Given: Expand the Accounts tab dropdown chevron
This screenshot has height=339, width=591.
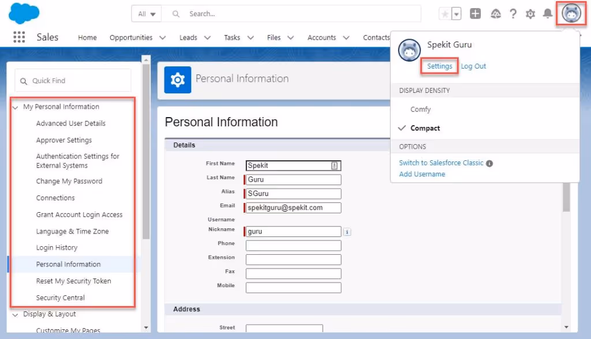Looking at the screenshot, I should [x=346, y=37].
